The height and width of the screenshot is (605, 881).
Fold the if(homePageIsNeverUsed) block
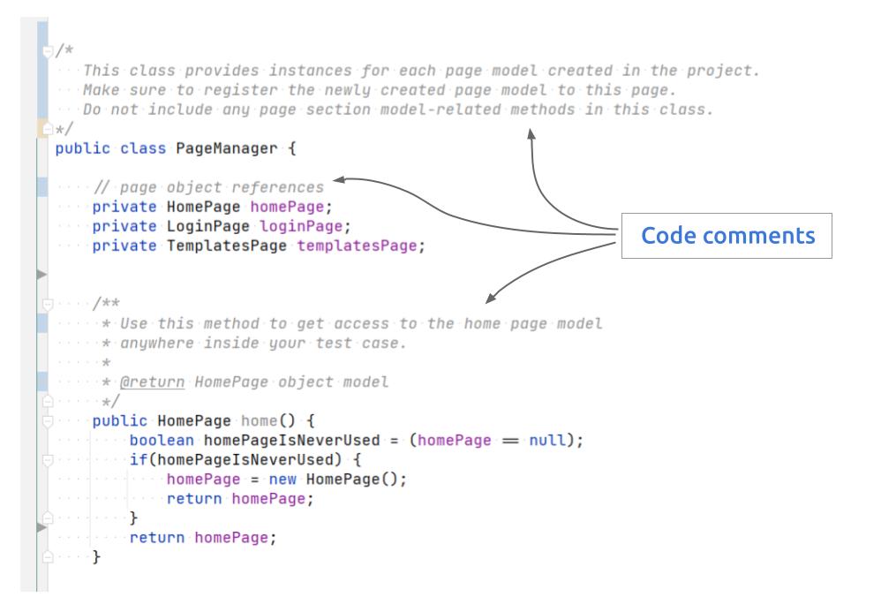point(48,460)
